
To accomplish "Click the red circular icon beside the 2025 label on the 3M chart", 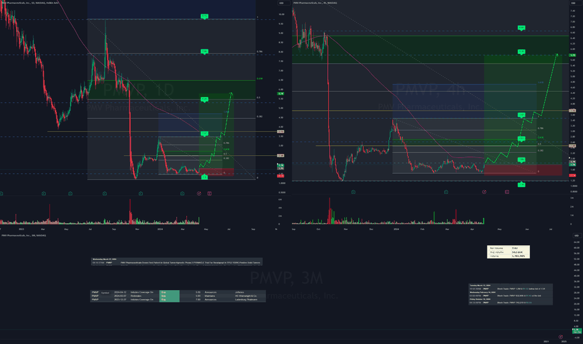I will [560, 337].
